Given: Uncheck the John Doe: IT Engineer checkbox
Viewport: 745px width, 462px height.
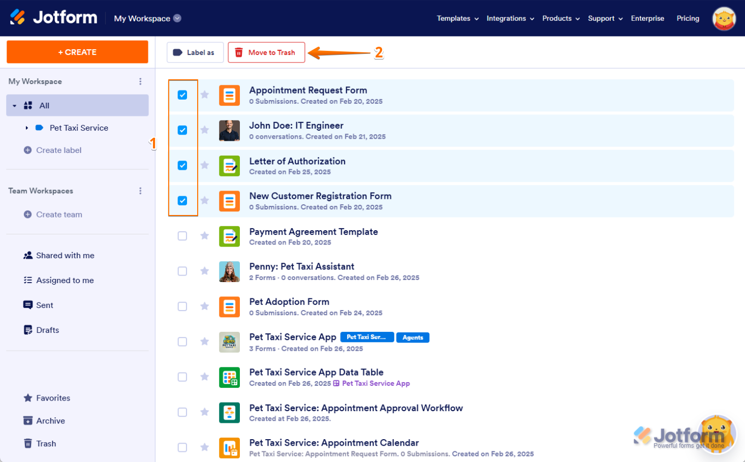Looking at the screenshot, I should pos(182,130).
